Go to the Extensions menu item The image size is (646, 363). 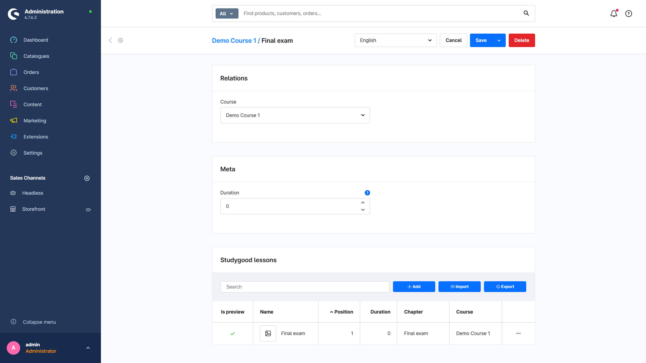[x=36, y=137]
